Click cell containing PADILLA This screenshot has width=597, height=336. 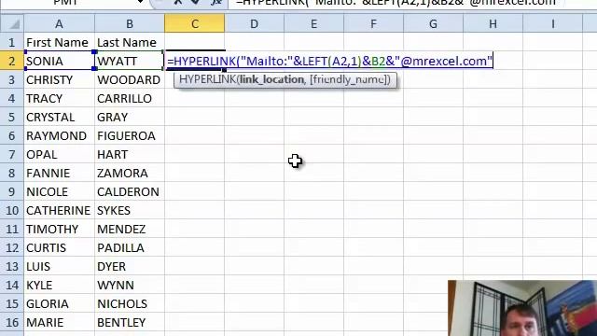pyautogui.click(x=130, y=247)
